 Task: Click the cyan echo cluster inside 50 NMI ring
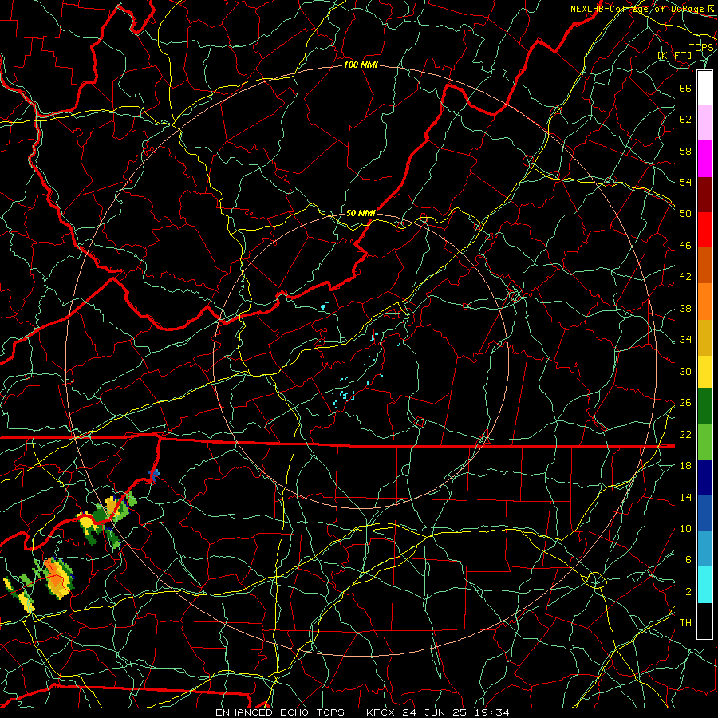(344, 394)
